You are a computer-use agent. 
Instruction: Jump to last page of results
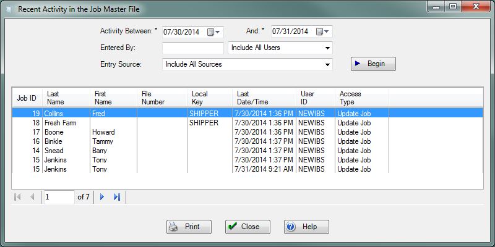pyautogui.click(x=116, y=197)
